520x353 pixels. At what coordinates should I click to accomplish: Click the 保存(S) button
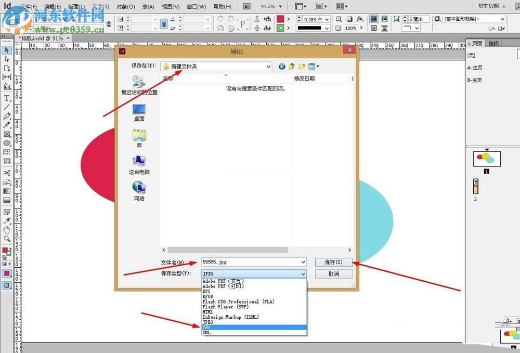point(333,262)
